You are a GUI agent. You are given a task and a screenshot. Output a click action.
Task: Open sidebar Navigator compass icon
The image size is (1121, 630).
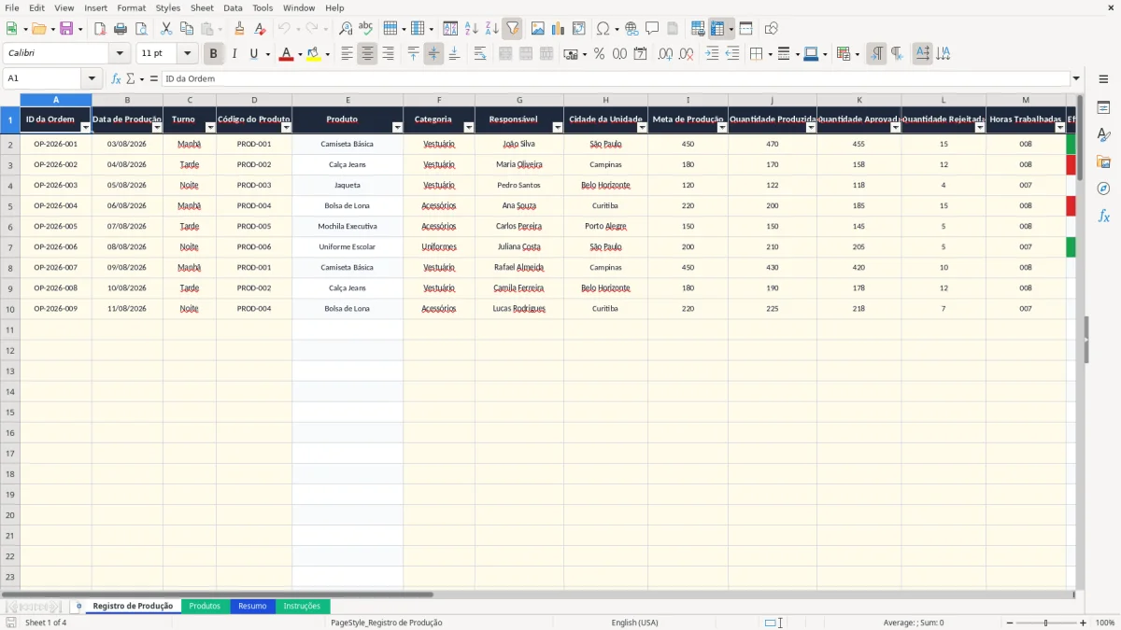pos(1103,189)
